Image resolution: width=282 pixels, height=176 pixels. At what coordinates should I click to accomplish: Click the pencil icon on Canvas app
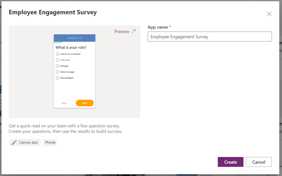click(14, 142)
